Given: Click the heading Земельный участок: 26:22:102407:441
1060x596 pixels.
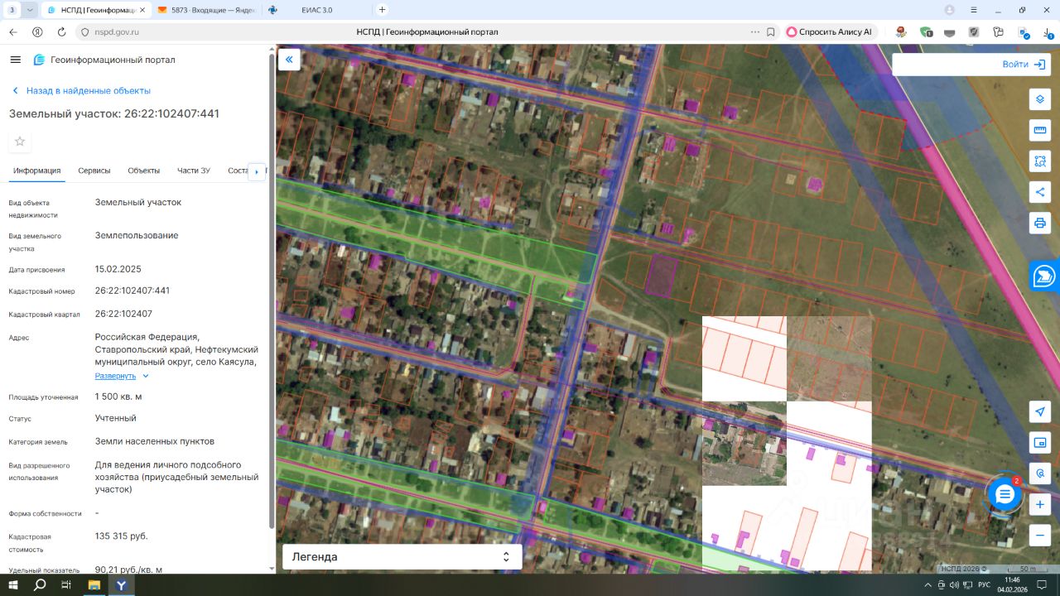Looking at the screenshot, I should [114, 113].
